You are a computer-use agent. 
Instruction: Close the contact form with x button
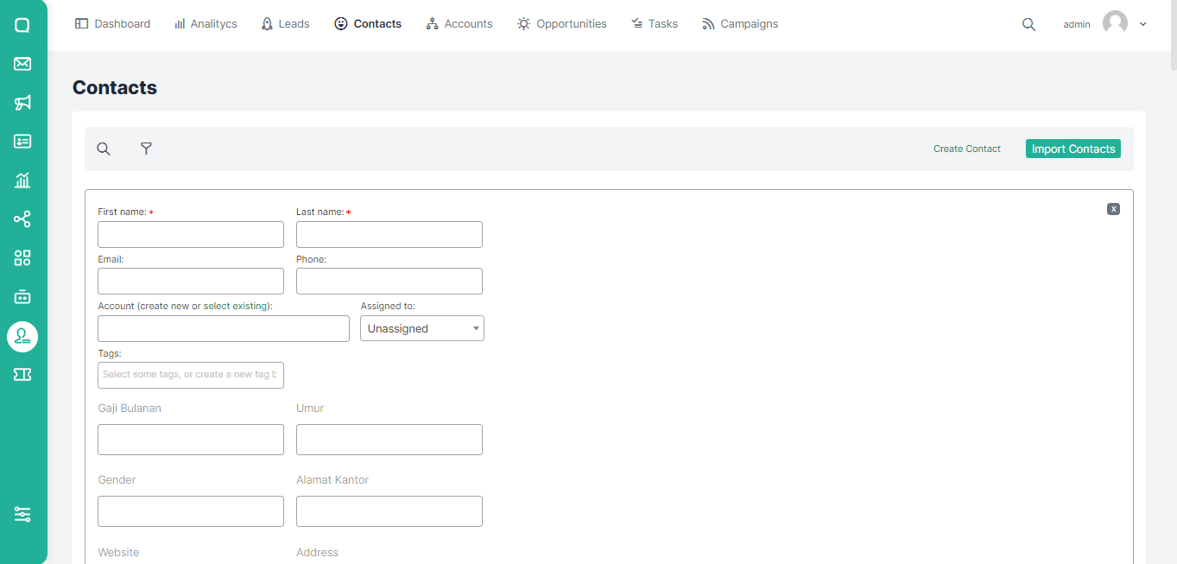(1113, 209)
